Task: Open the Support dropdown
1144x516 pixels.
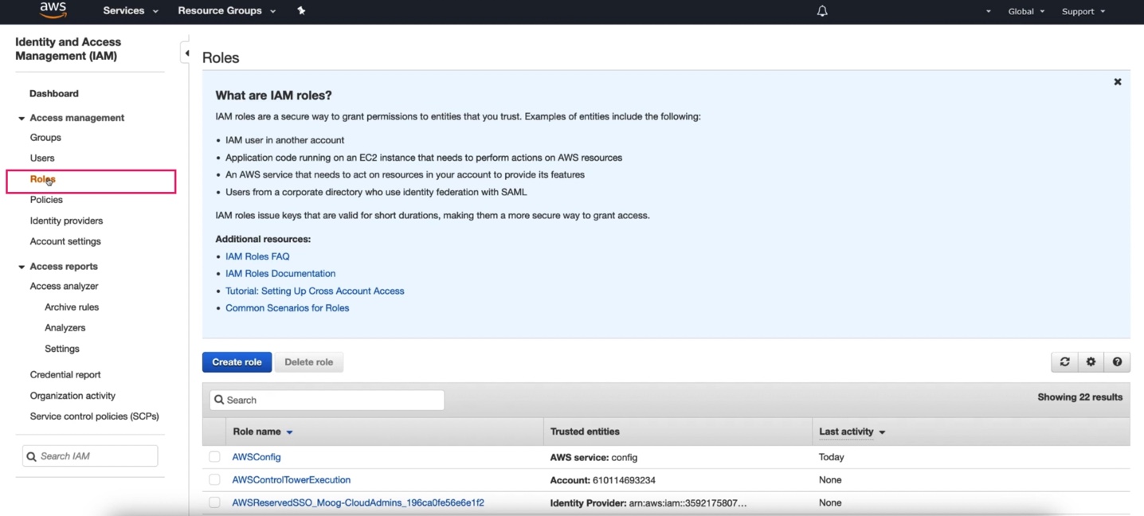Action: click(x=1083, y=11)
